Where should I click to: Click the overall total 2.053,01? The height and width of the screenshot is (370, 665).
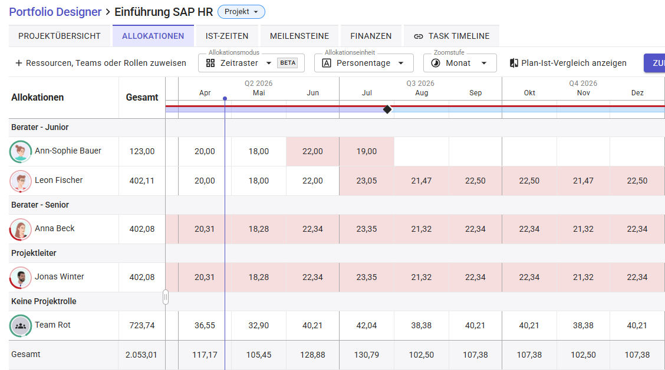[141, 355]
